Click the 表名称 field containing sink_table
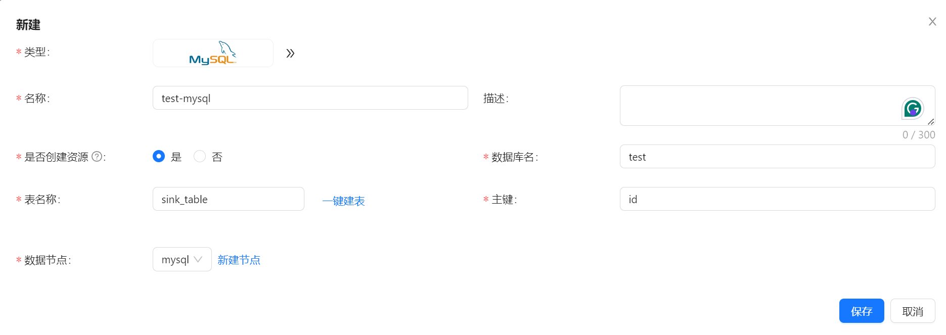The image size is (946, 335). coord(228,199)
